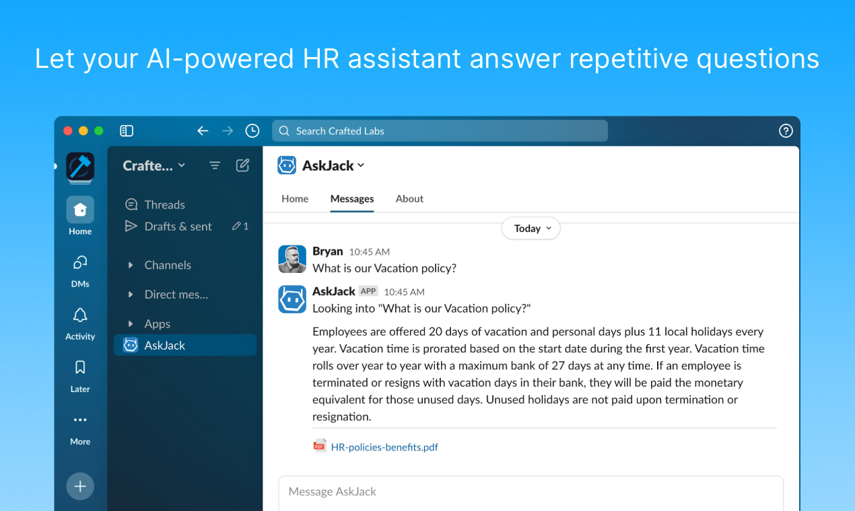
Task: Click the 10:45 AM timestamp on Bryan's message
Action: click(369, 252)
